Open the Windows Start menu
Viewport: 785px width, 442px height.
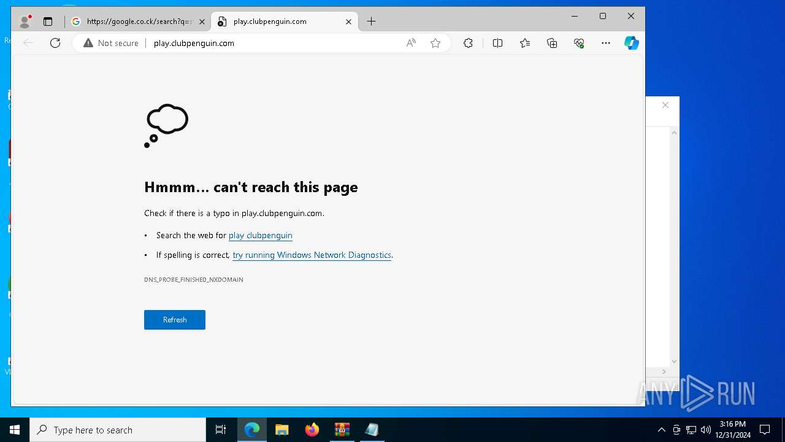[15, 430]
